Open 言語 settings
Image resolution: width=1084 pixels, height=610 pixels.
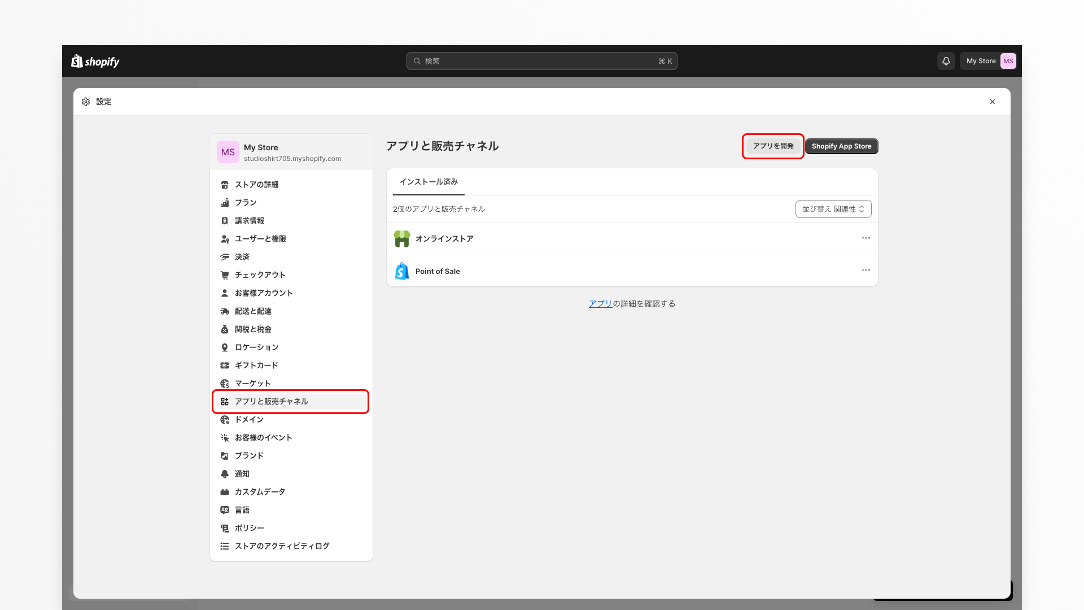coord(291,510)
